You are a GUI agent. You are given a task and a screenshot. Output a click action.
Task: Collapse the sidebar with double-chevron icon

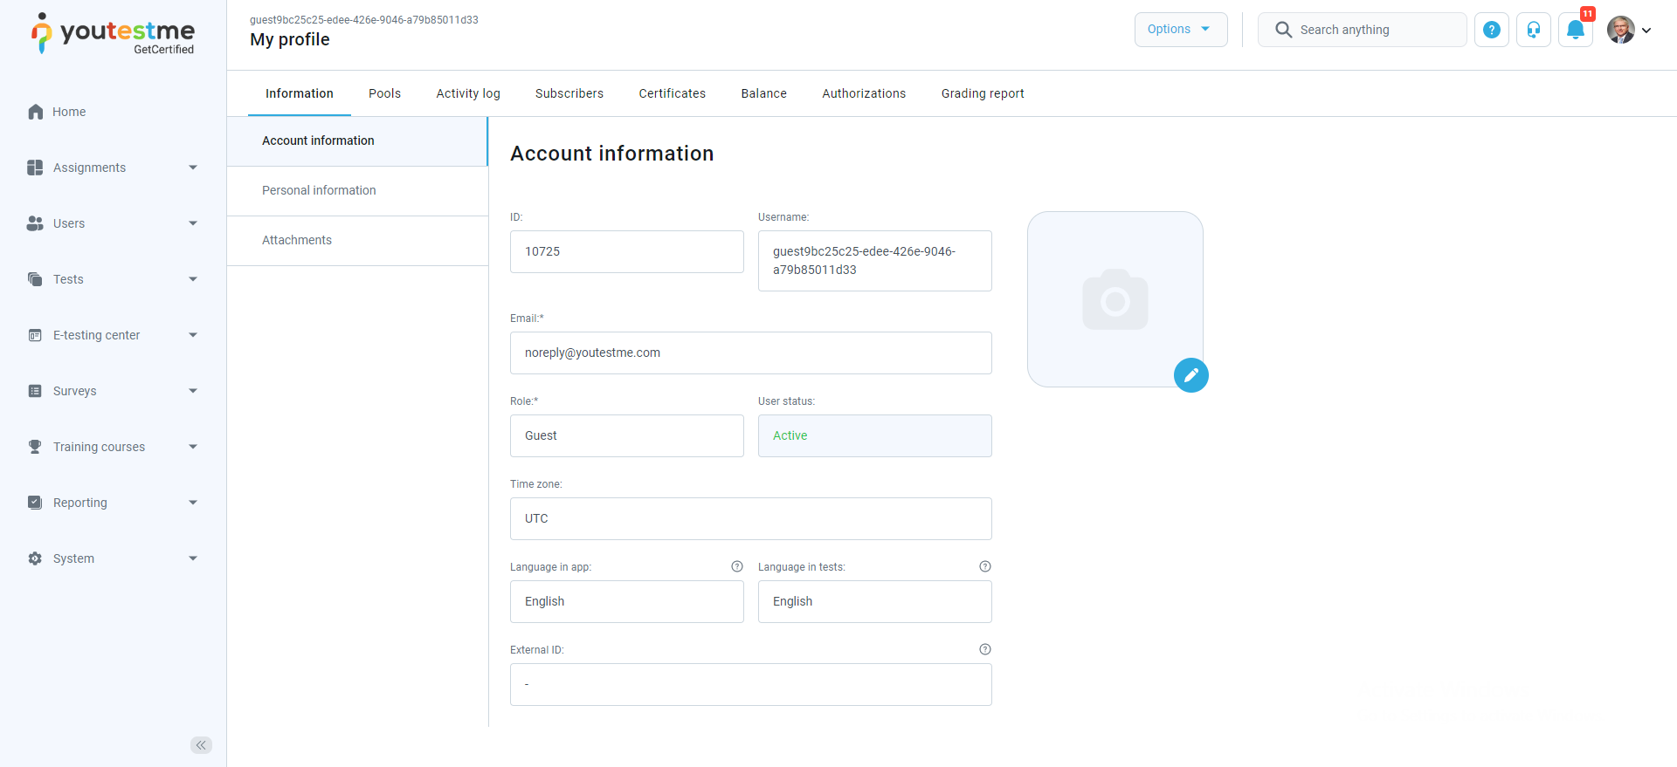coord(201,744)
